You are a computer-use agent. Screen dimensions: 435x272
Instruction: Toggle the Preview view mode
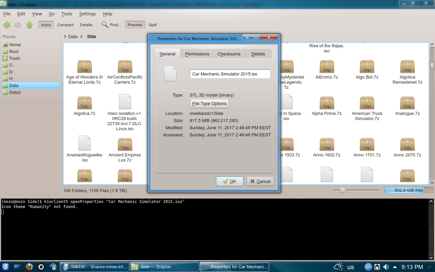pos(135,25)
